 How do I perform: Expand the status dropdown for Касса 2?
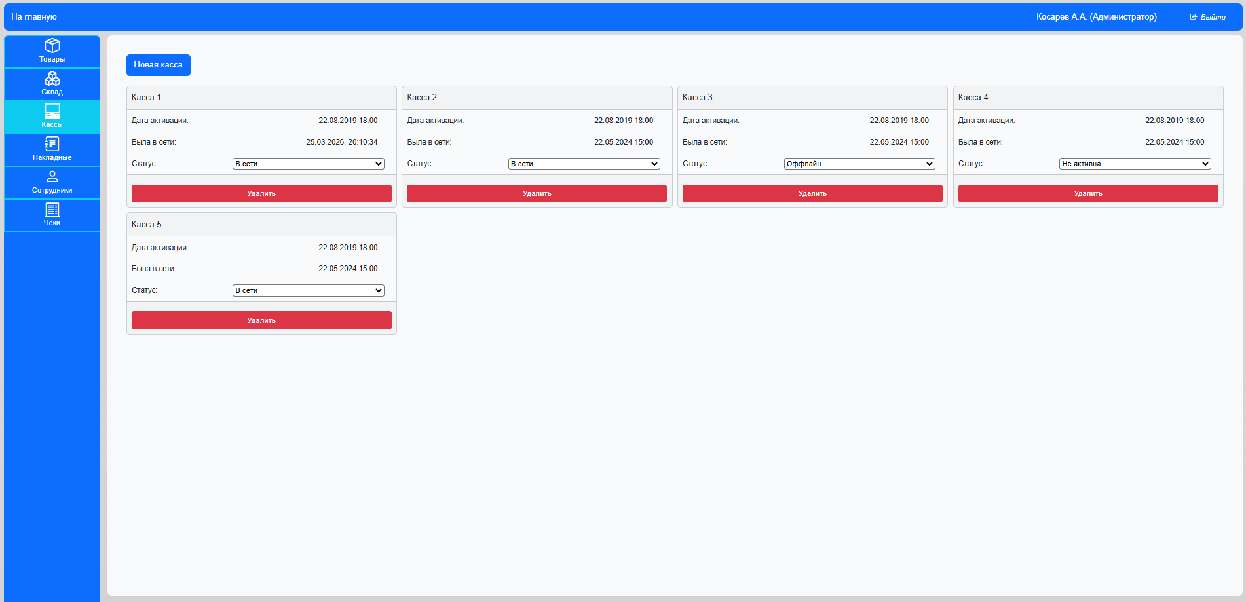click(x=584, y=164)
